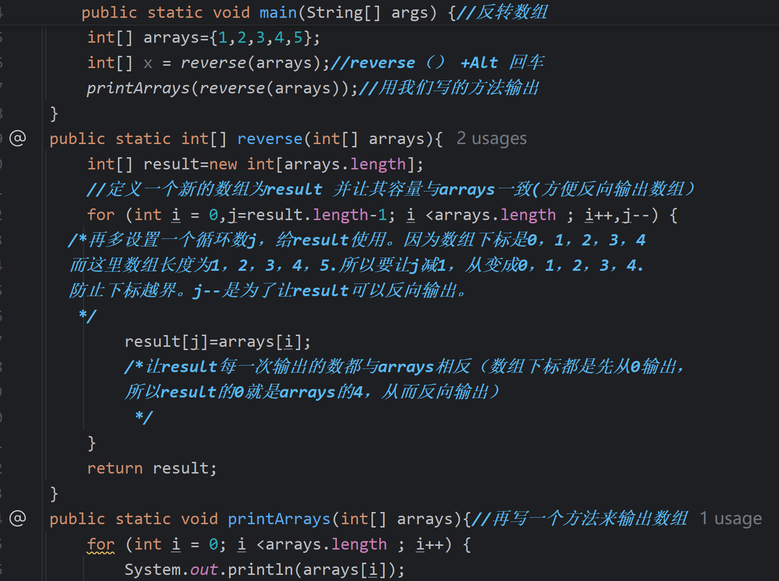This screenshot has height=581, width=779.
Task: Click 'j=result.length-1' in the for loop
Action: pos(307,215)
